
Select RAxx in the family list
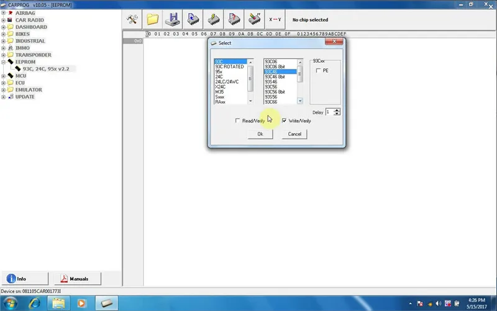pos(221,102)
